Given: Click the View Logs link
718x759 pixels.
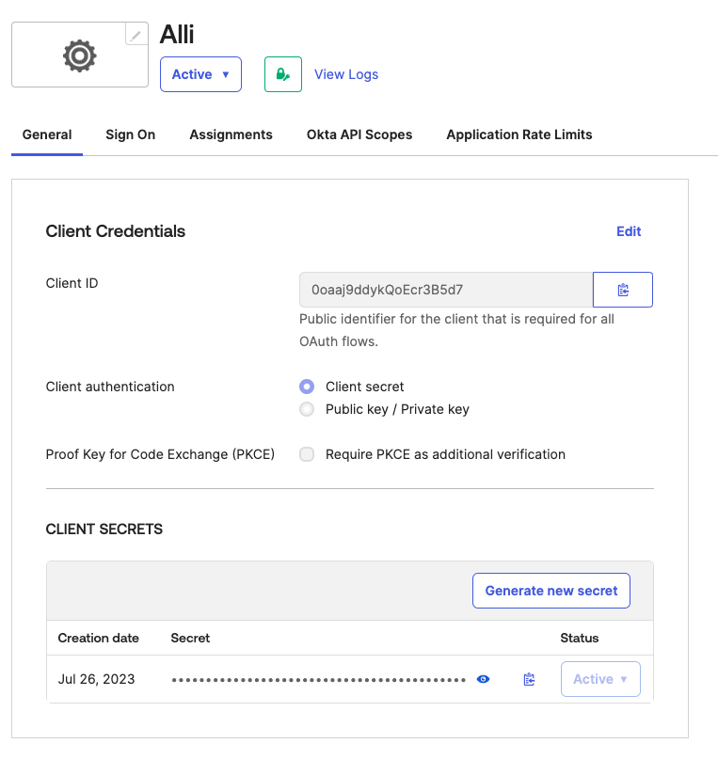Looking at the screenshot, I should [x=346, y=74].
